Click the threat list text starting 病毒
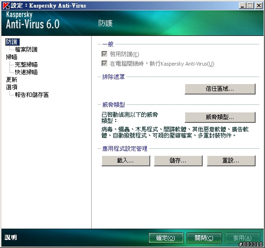The height and width of the screenshot is (248, 265). point(175,132)
